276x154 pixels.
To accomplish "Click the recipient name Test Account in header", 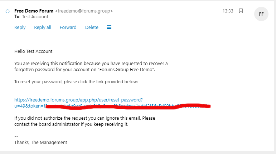I will coord(35,17).
